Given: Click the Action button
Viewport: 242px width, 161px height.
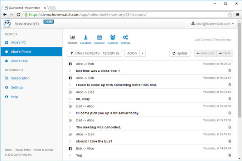Looking at the screenshot, I should pyautogui.click(x=132, y=53).
